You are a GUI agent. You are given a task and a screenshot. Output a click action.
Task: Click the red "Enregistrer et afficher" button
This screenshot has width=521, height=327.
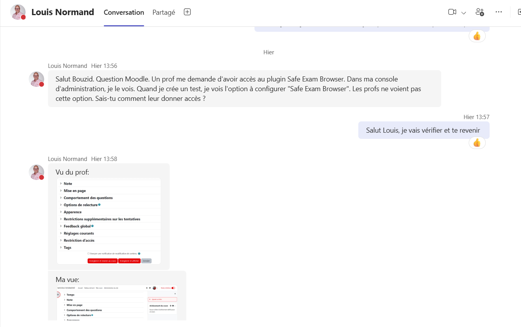point(129,261)
